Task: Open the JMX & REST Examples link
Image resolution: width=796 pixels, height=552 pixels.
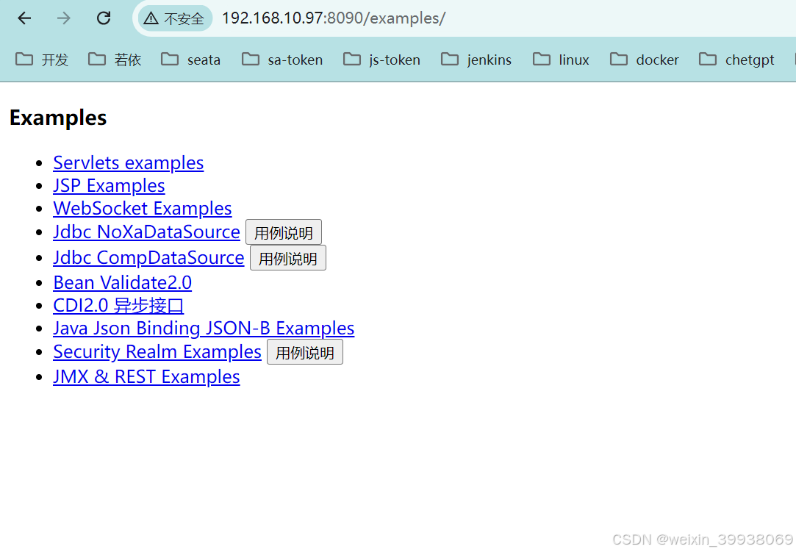Action: [146, 376]
